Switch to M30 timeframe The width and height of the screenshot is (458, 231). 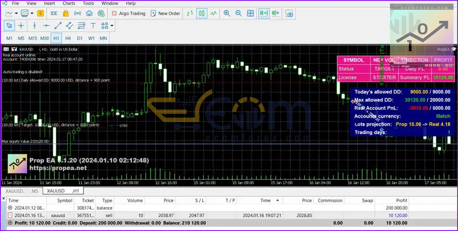44,38
